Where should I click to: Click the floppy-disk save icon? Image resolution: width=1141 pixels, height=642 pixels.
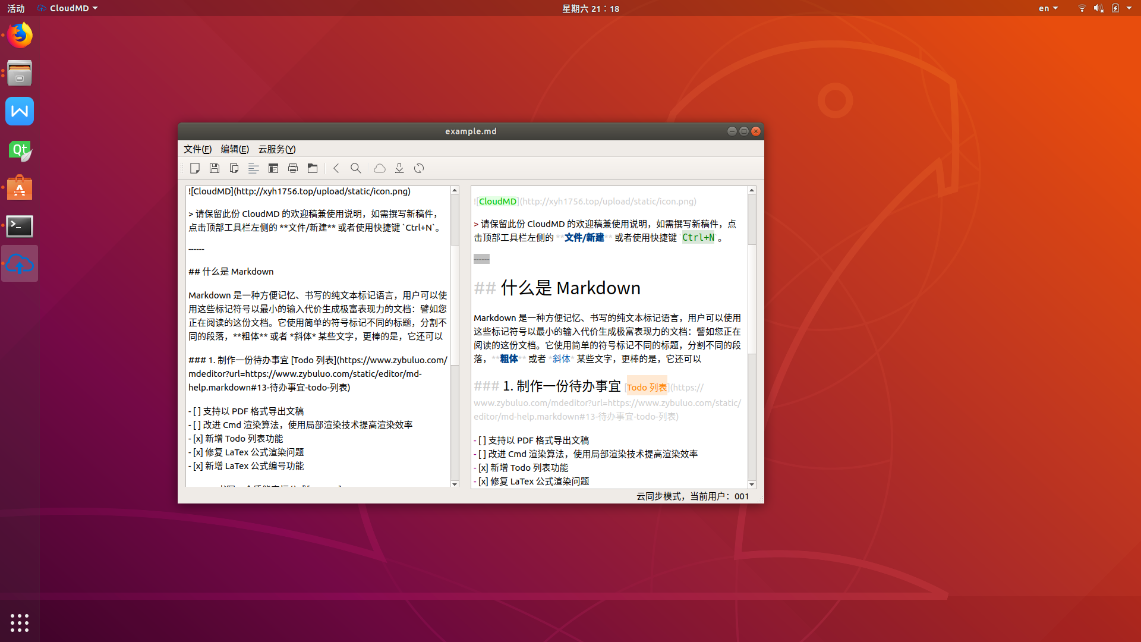(x=215, y=168)
